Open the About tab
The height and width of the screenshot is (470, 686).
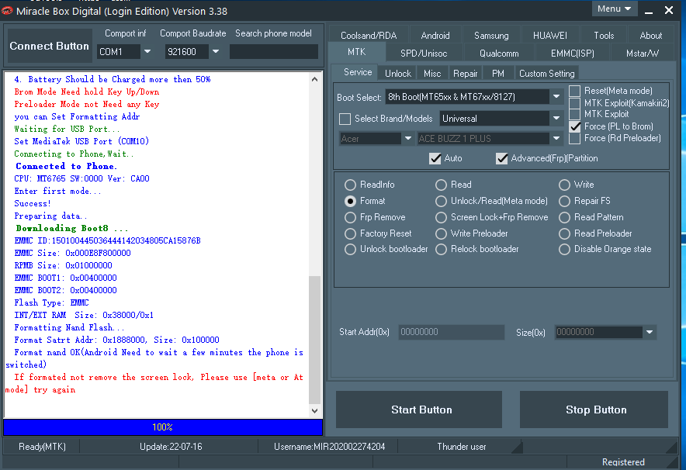(x=650, y=36)
